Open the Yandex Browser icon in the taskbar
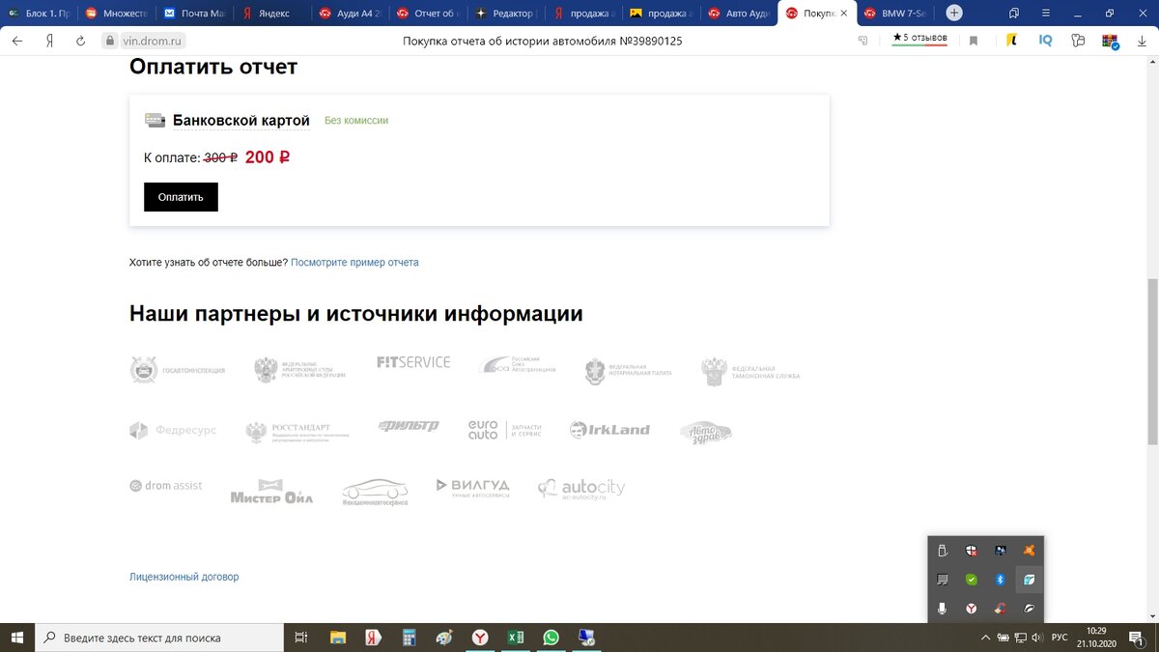1159x652 pixels. 480,638
